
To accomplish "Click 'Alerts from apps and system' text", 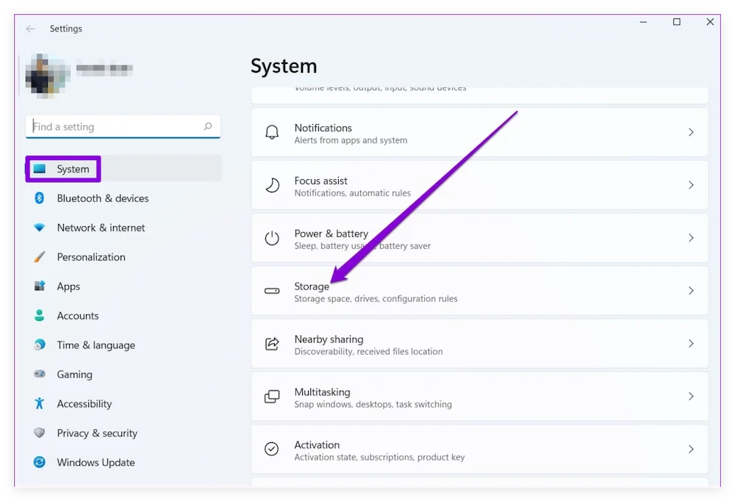I will [x=351, y=140].
